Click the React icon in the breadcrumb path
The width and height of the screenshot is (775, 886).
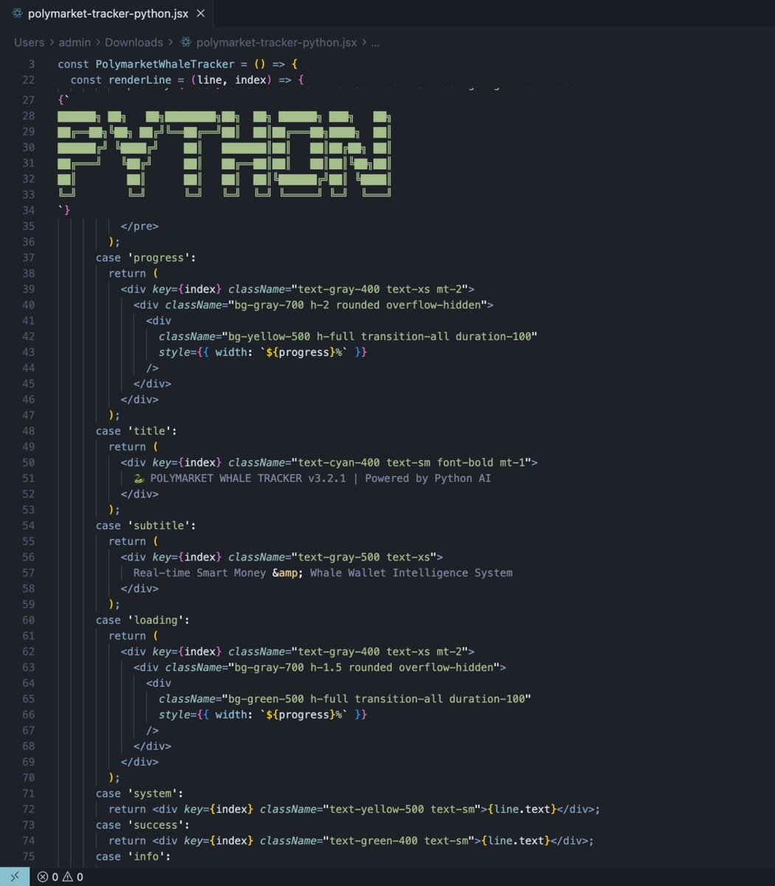[186, 43]
